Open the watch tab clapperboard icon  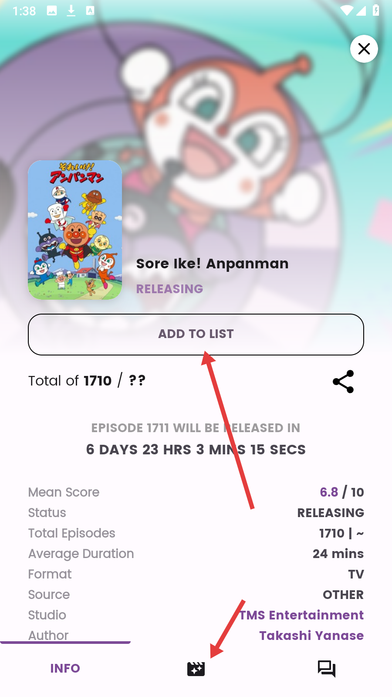click(x=196, y=669)
